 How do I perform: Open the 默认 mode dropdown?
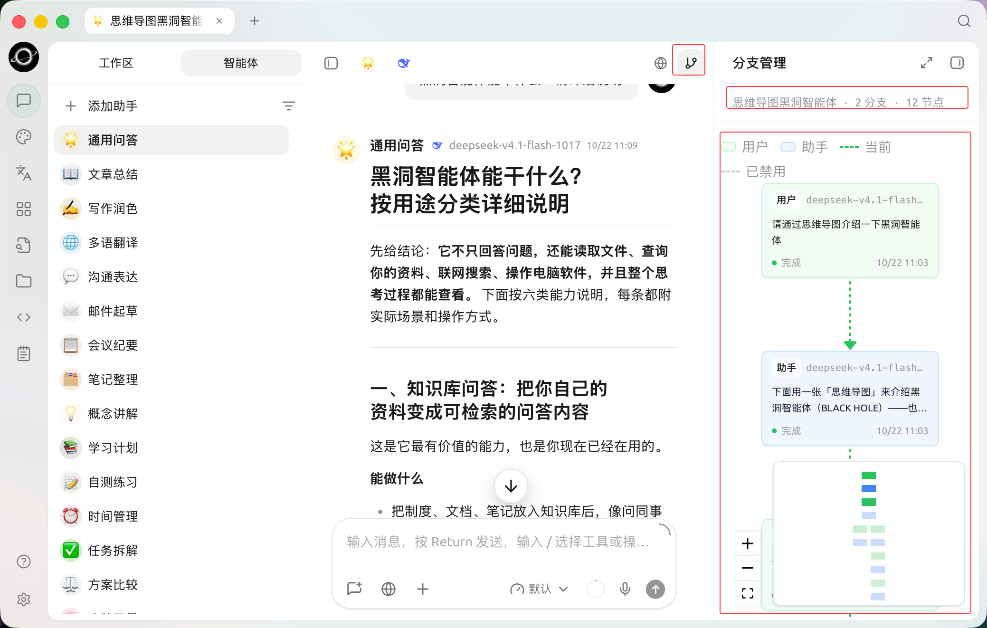pos(539,589)
